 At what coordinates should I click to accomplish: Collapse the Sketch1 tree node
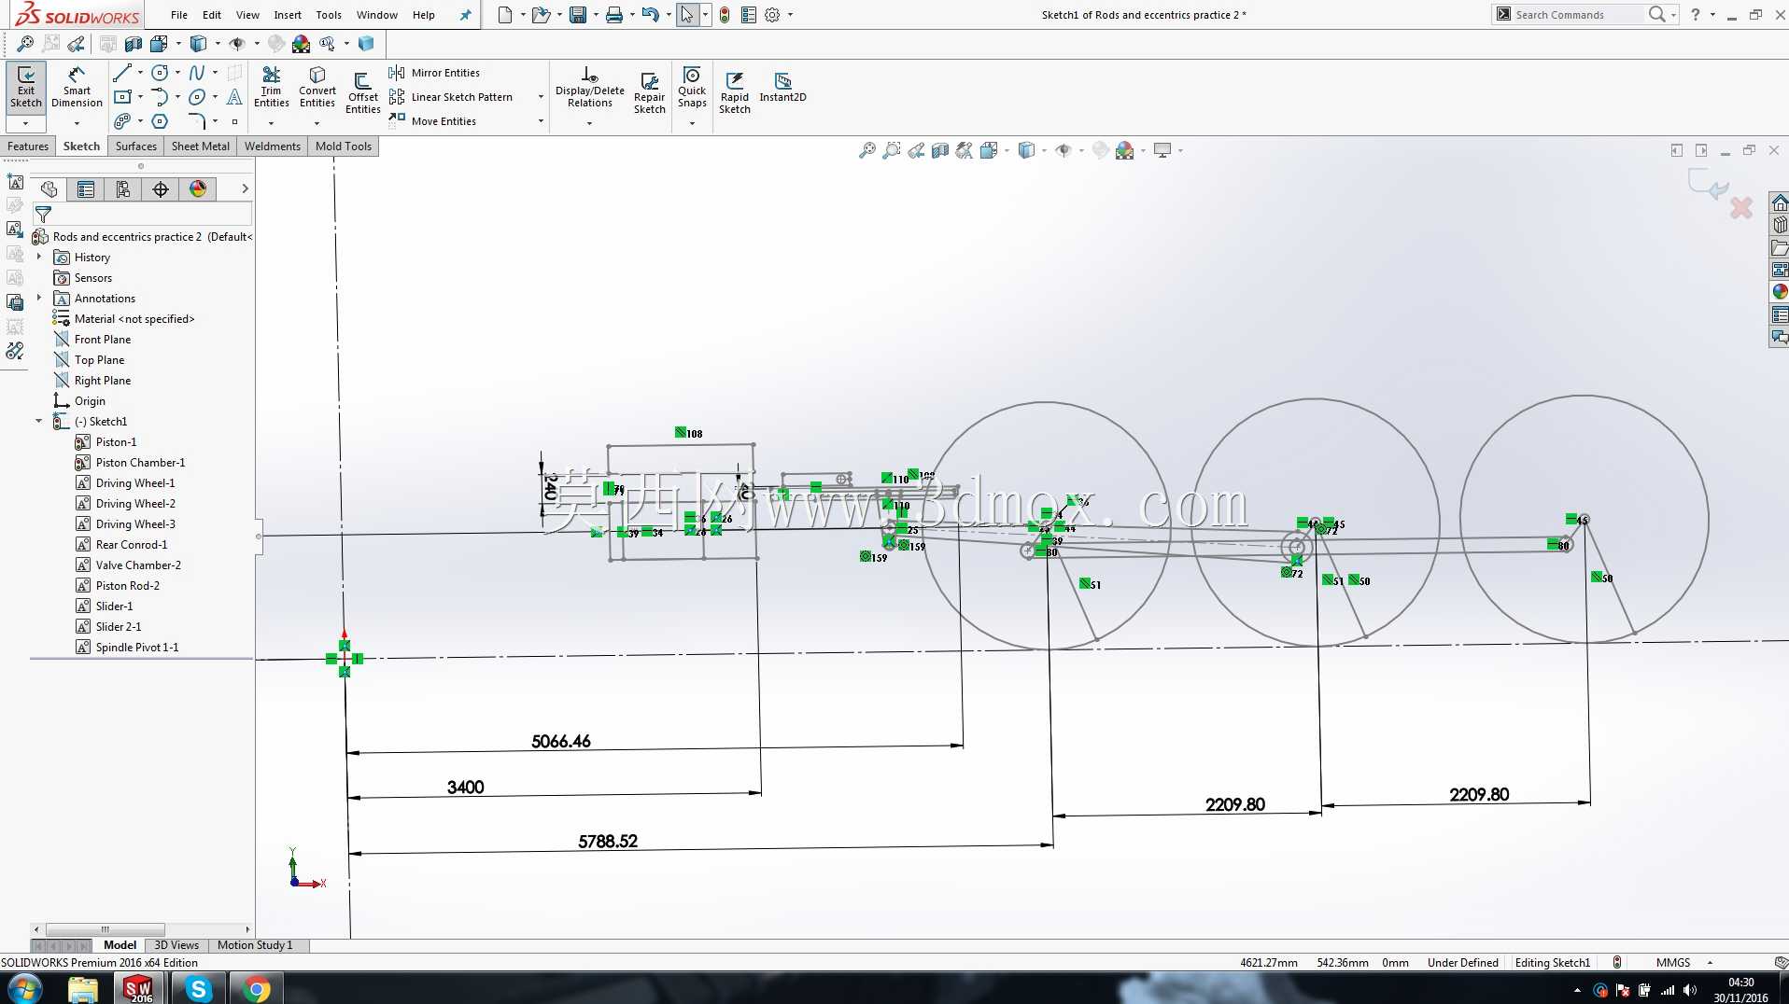38,421
